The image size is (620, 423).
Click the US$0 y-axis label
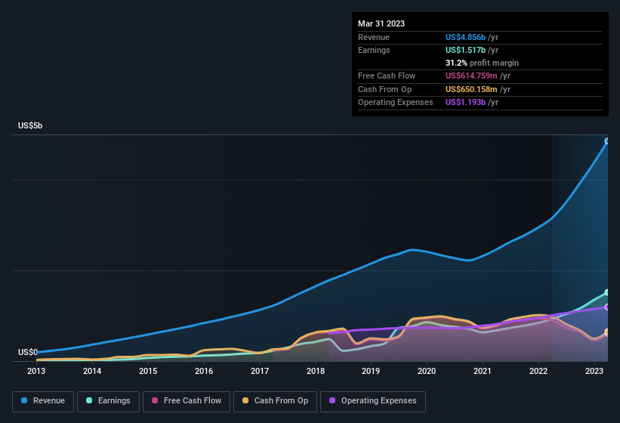28,352
